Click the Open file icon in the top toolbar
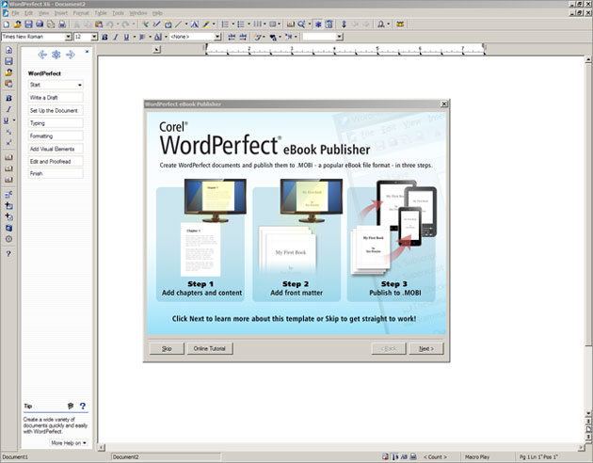The width and height of the screenshot is (593, 463). point(17,24)
